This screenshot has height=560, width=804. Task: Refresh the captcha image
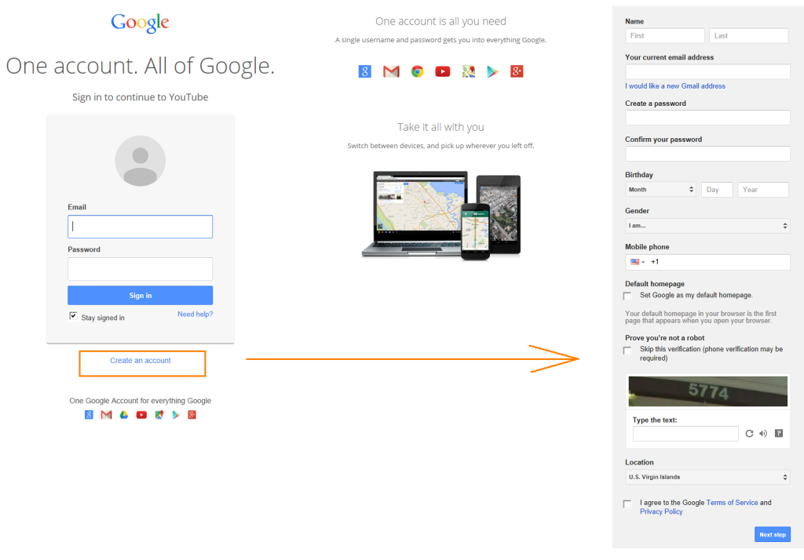coord(749,433)
